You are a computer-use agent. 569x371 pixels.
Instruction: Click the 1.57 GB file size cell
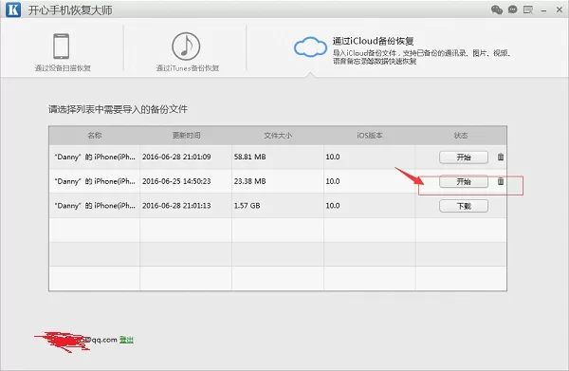click(x=248, y=206)
